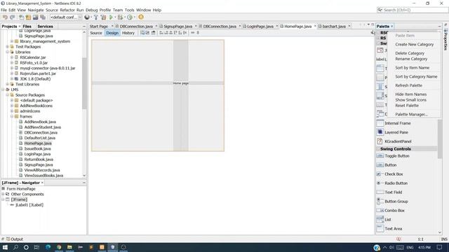Switch editor to Source view
The width and height of the screenshot is (449, 252).
[x=96, y=33]
